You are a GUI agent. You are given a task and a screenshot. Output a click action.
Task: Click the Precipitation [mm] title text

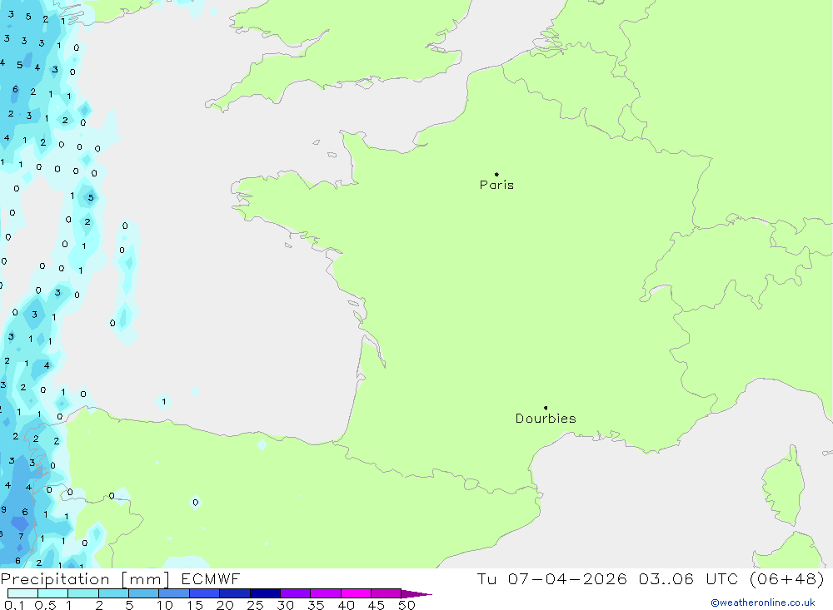point(85,579)
